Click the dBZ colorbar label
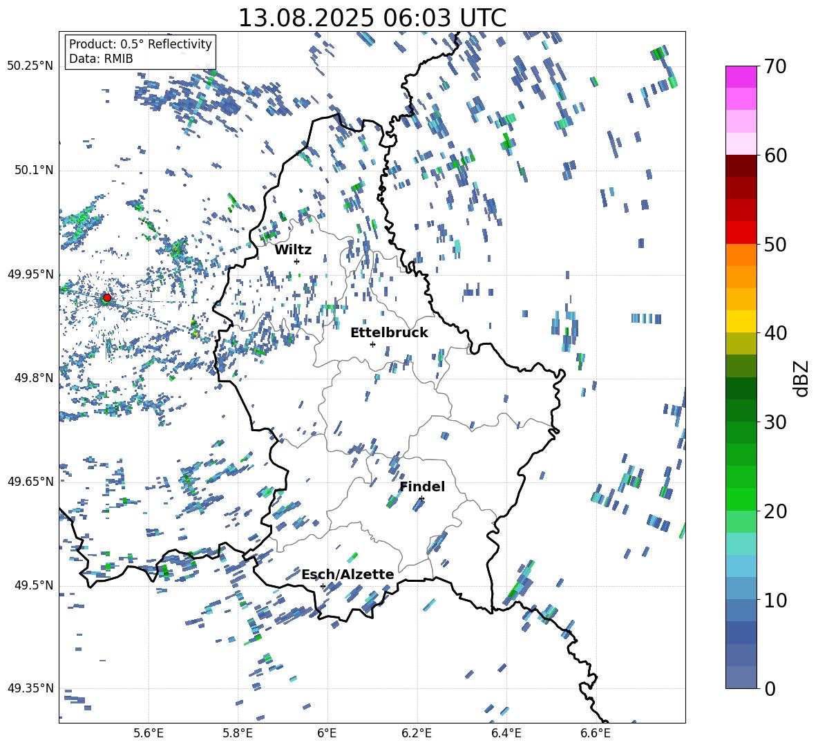The image size is (818, 747). [802, 379]
